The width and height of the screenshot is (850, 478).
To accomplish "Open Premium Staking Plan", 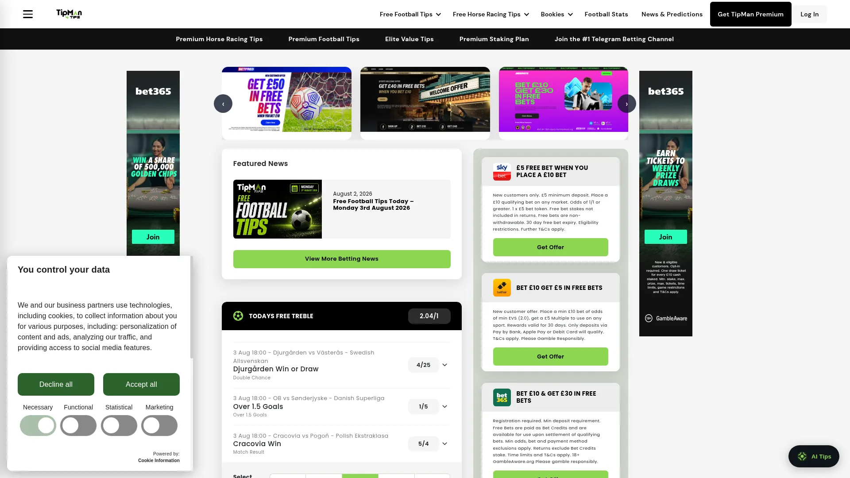I will [x=494, y=39].
